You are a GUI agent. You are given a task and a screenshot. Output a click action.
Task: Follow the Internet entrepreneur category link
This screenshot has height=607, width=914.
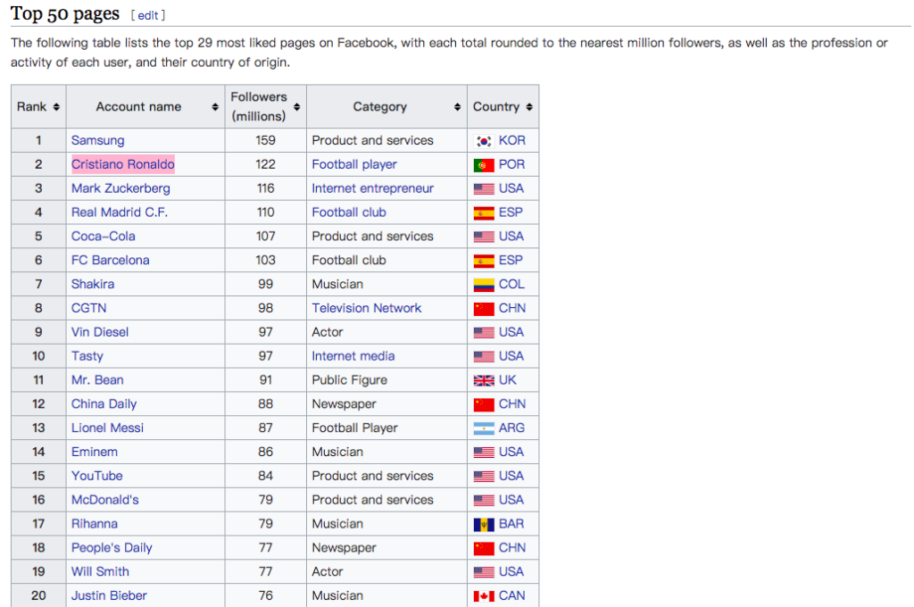pyautogui.click(x=372, y=188)
